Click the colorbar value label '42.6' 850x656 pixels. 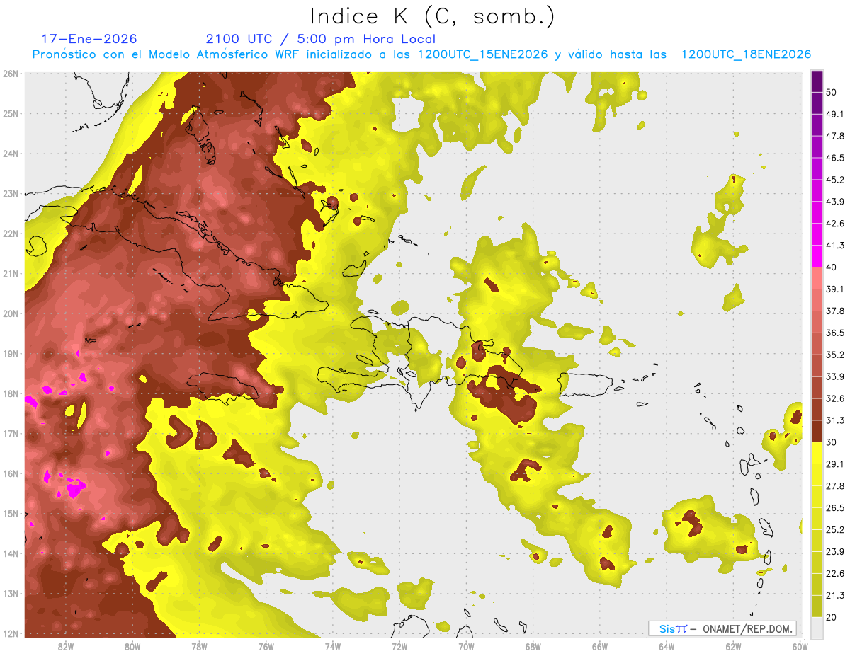pyautogui.click(x=834, y=224)
